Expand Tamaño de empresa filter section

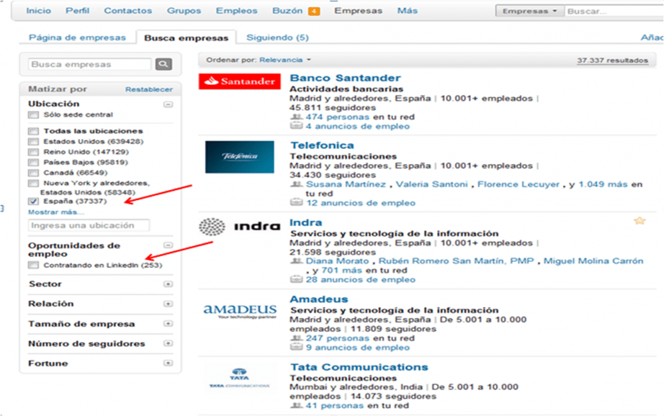pyautogui.click(x=168, y=324)
